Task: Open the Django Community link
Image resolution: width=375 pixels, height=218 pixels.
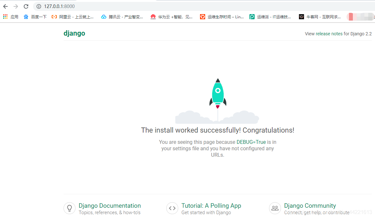Action: coord(310,205)
